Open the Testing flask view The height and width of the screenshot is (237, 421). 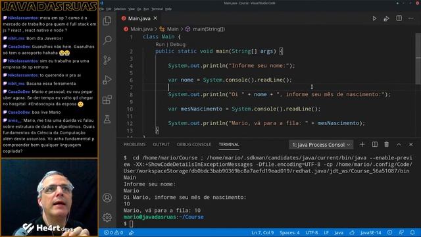click(107, 119)
